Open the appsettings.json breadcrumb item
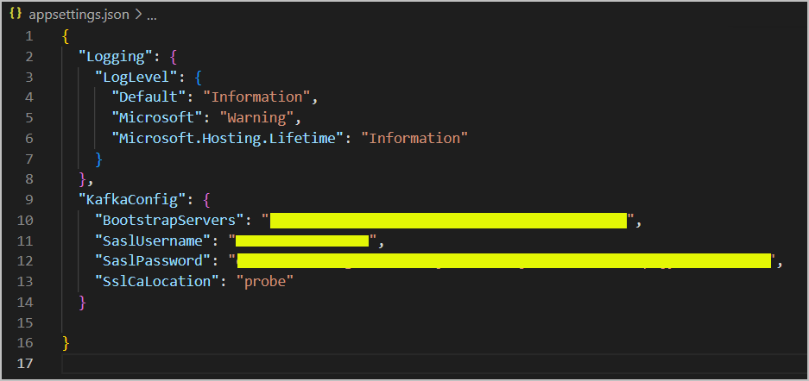Screen dimensions: 809x381 pyautogui.click(x=79, y=15)
